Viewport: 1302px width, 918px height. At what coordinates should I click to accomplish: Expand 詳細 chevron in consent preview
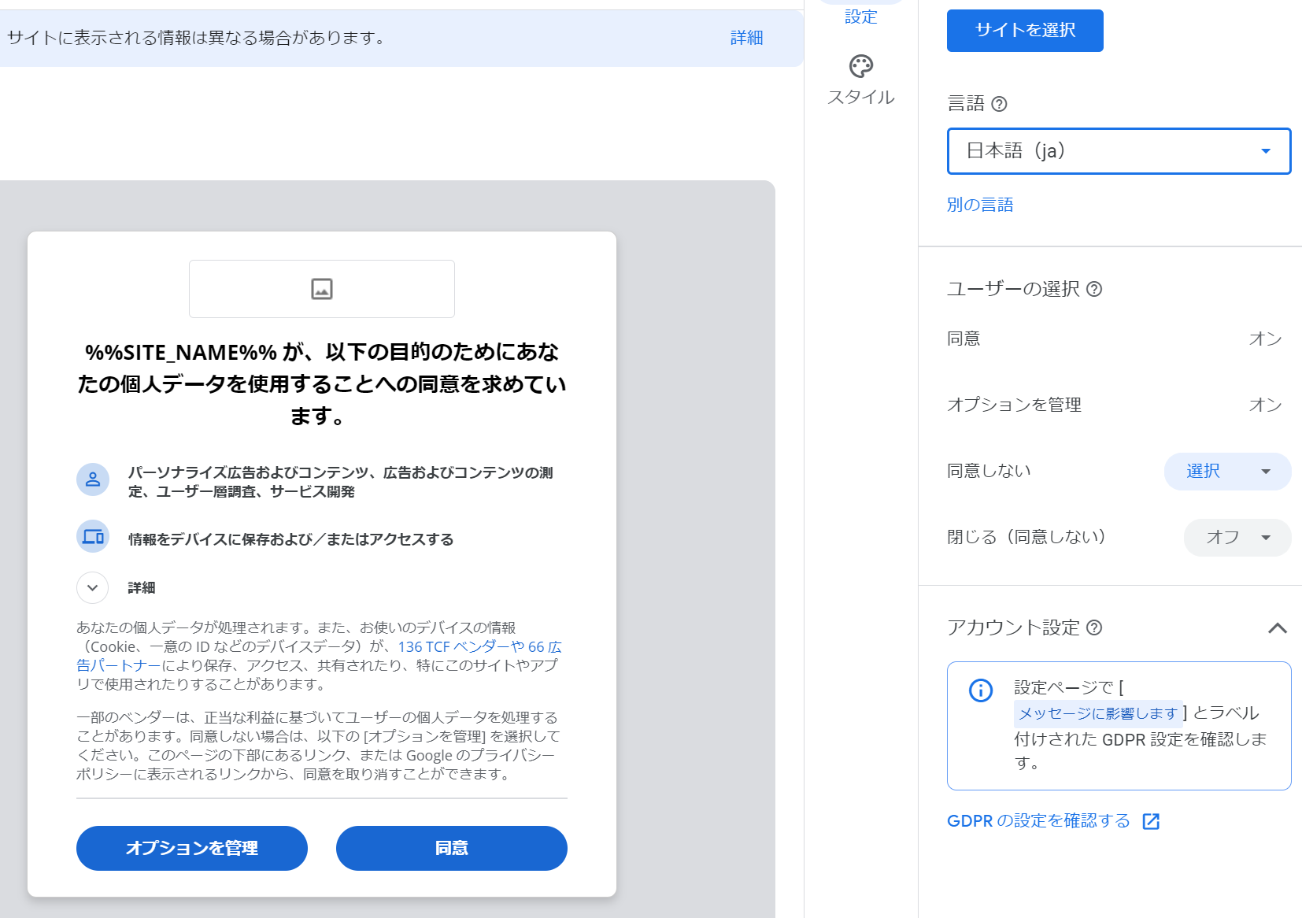tap(93, 587)
